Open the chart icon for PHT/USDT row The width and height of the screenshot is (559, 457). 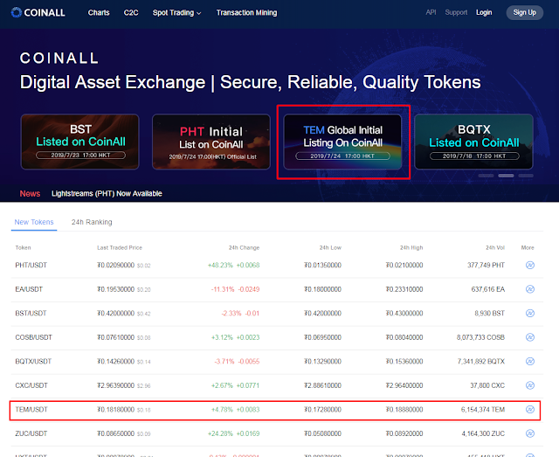530,265
